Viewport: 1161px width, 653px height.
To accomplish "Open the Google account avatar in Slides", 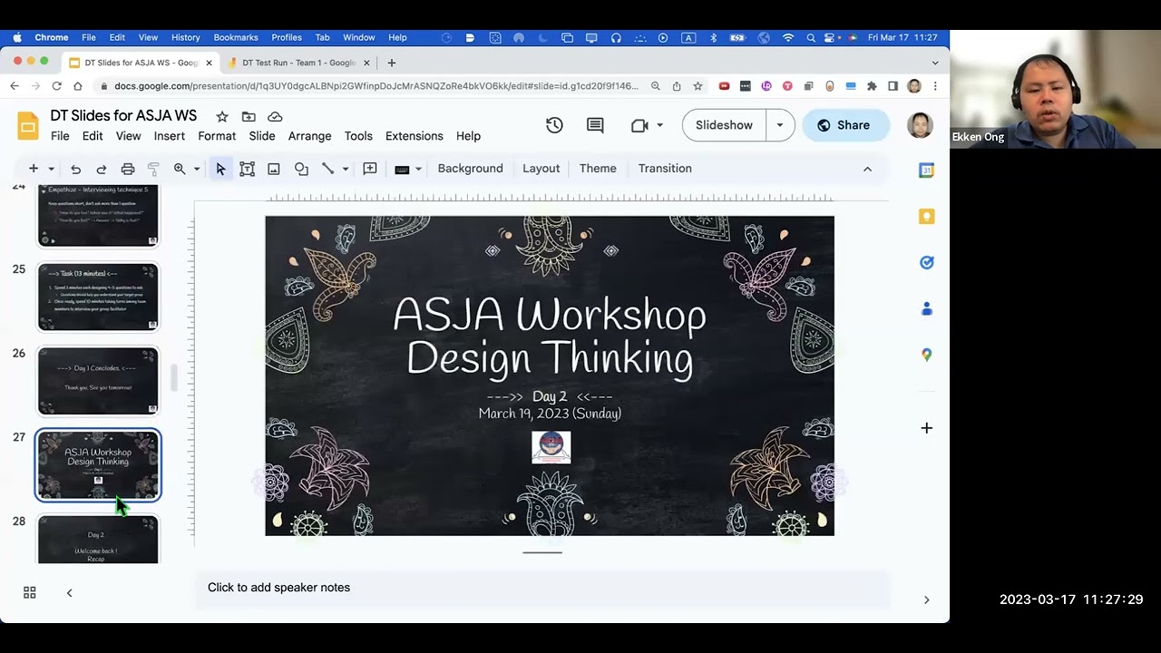I will (x=920, y=125).
